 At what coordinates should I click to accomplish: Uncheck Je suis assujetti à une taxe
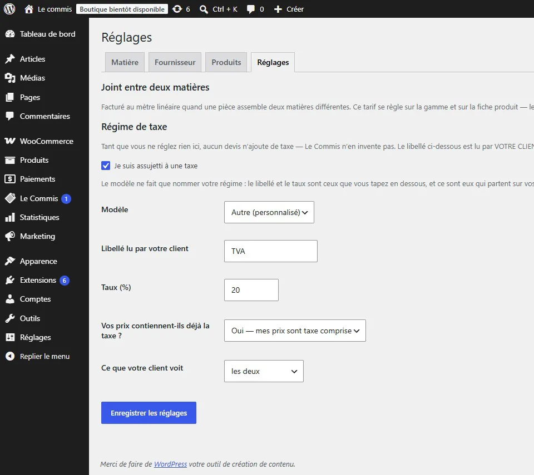coord(106,166)
